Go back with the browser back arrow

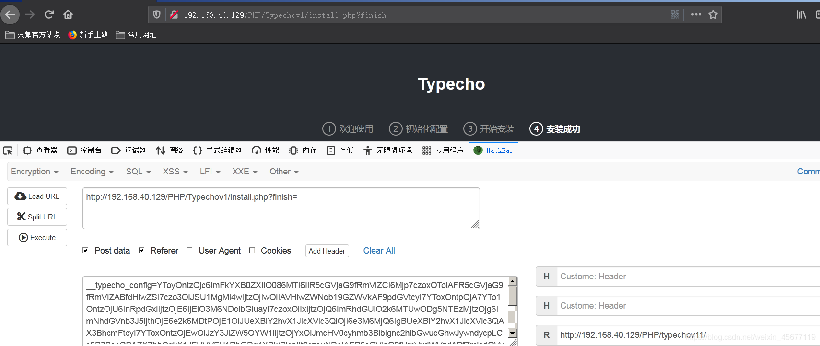tap(10, 15)
